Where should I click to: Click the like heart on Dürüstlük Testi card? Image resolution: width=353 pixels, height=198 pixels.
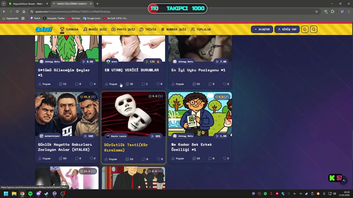click(158, 159)
